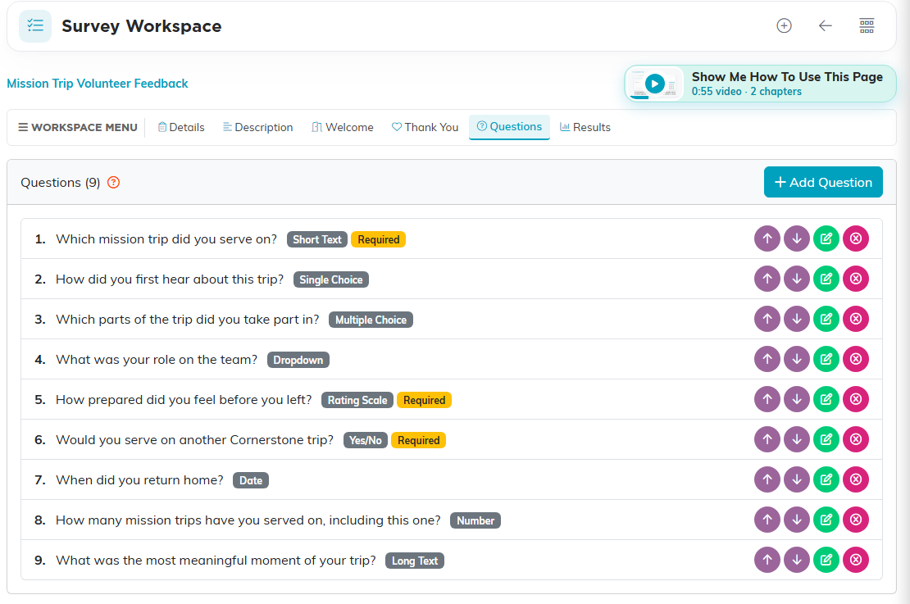The image size is (910, 604).
Task: Edit question 8 'How many mission trips'
Action: pyautogui.click(x=826, y=520)
